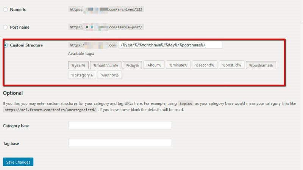Insert the %post_id% tag

(x=231, y=65)
